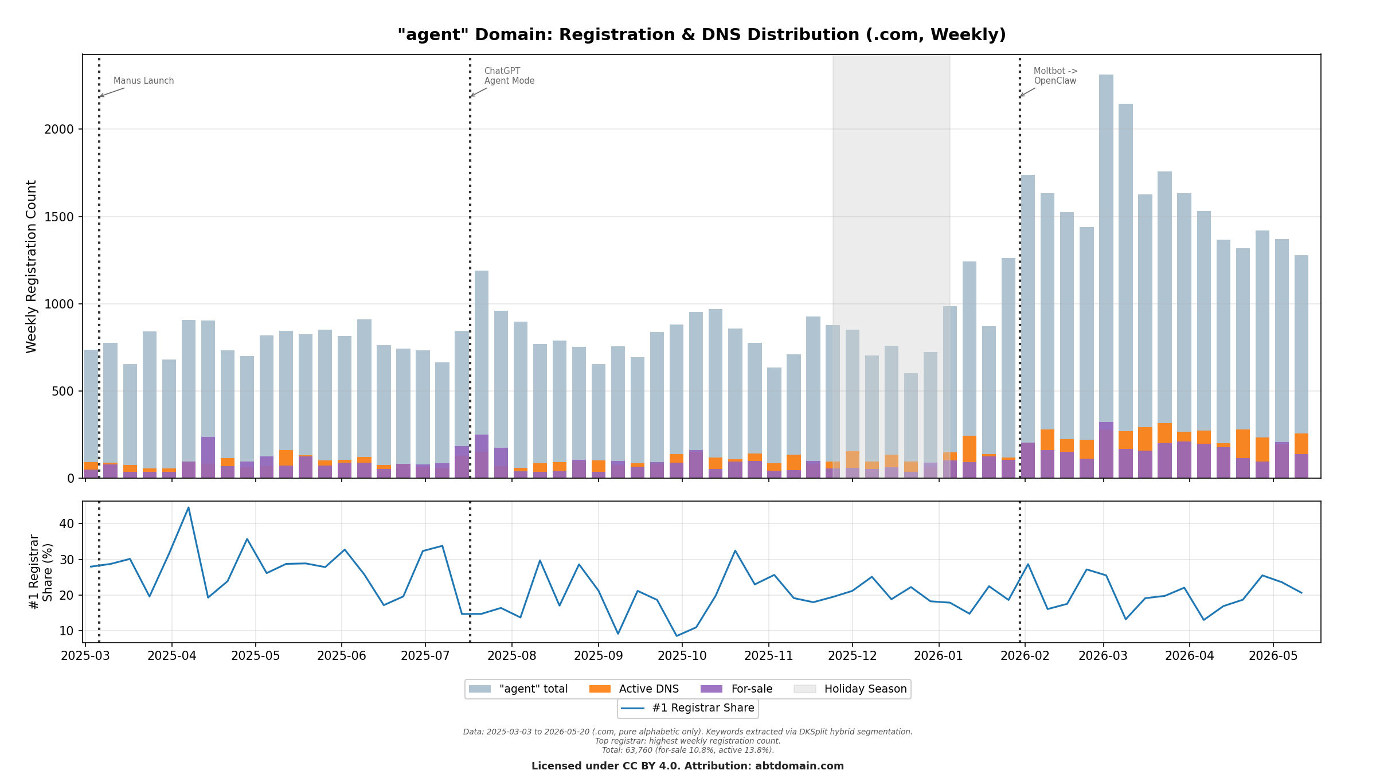
Task: Click the tallest bar in early March 2026
Action: 1106,276
